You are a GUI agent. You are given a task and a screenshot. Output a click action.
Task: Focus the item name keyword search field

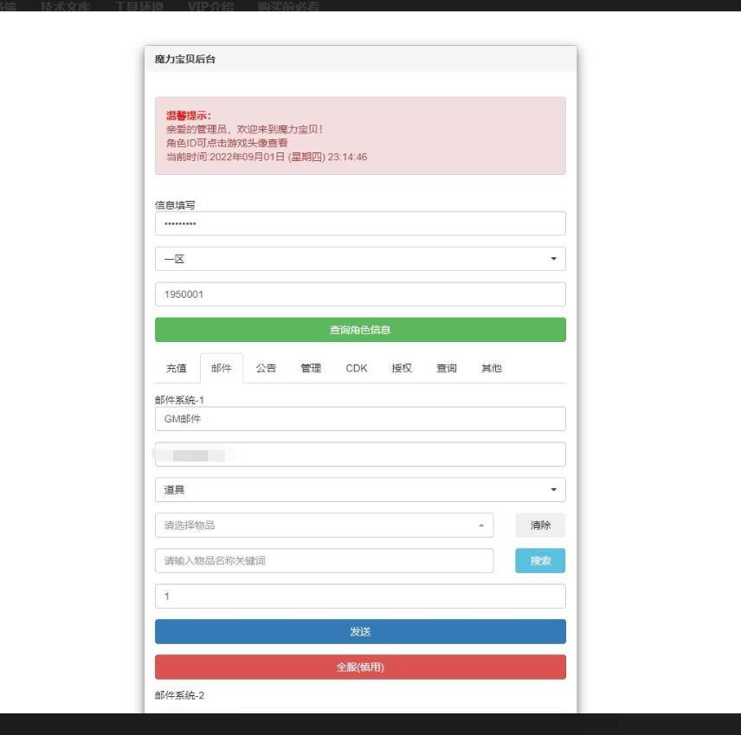click(324, 561)
